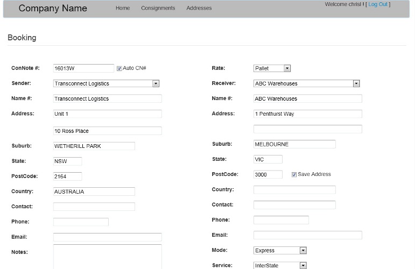The image size is (415, 269).
Task: Click sender address field Unit 1
Action: (x=108, y=114)
